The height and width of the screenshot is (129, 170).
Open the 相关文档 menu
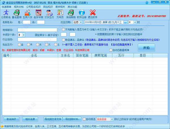[19, 7]
